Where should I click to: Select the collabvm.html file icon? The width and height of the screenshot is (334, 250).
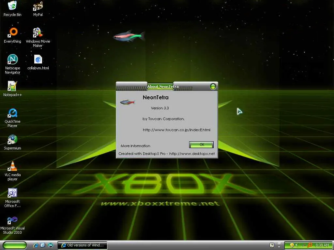pos(38,62)
